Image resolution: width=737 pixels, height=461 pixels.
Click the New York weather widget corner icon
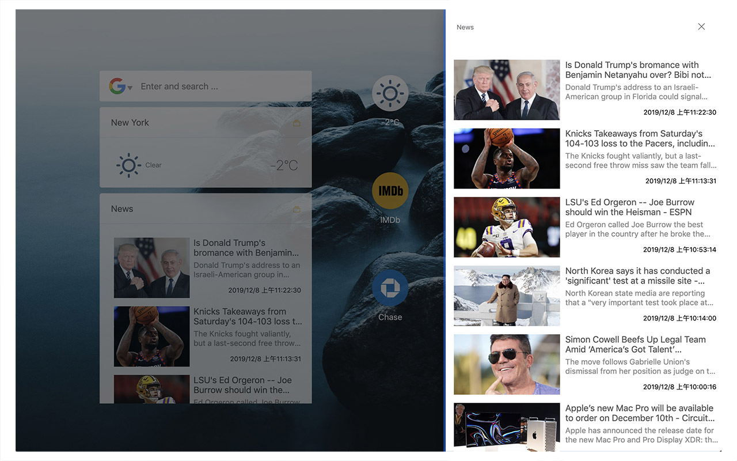pos(297,123)
